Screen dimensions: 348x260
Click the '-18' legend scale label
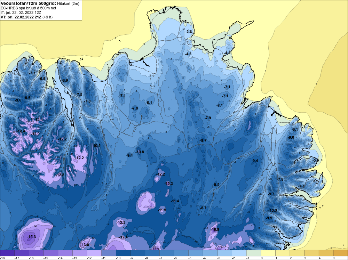(x=2, y=258)
